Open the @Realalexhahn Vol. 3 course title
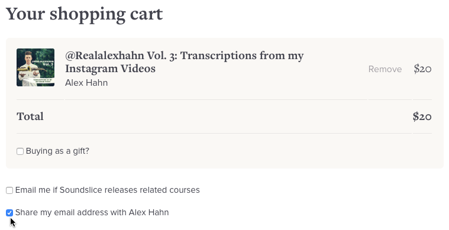This screenshot has height=230, width=449. tap(185, 62)
